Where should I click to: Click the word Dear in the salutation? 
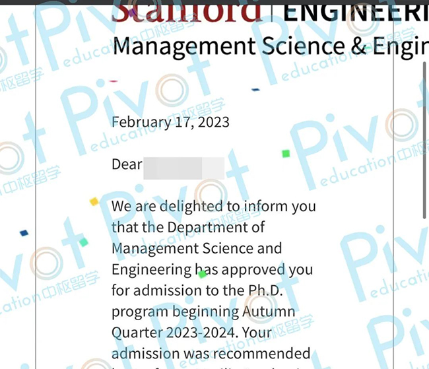pyautogui.click(x=127, y=164)
